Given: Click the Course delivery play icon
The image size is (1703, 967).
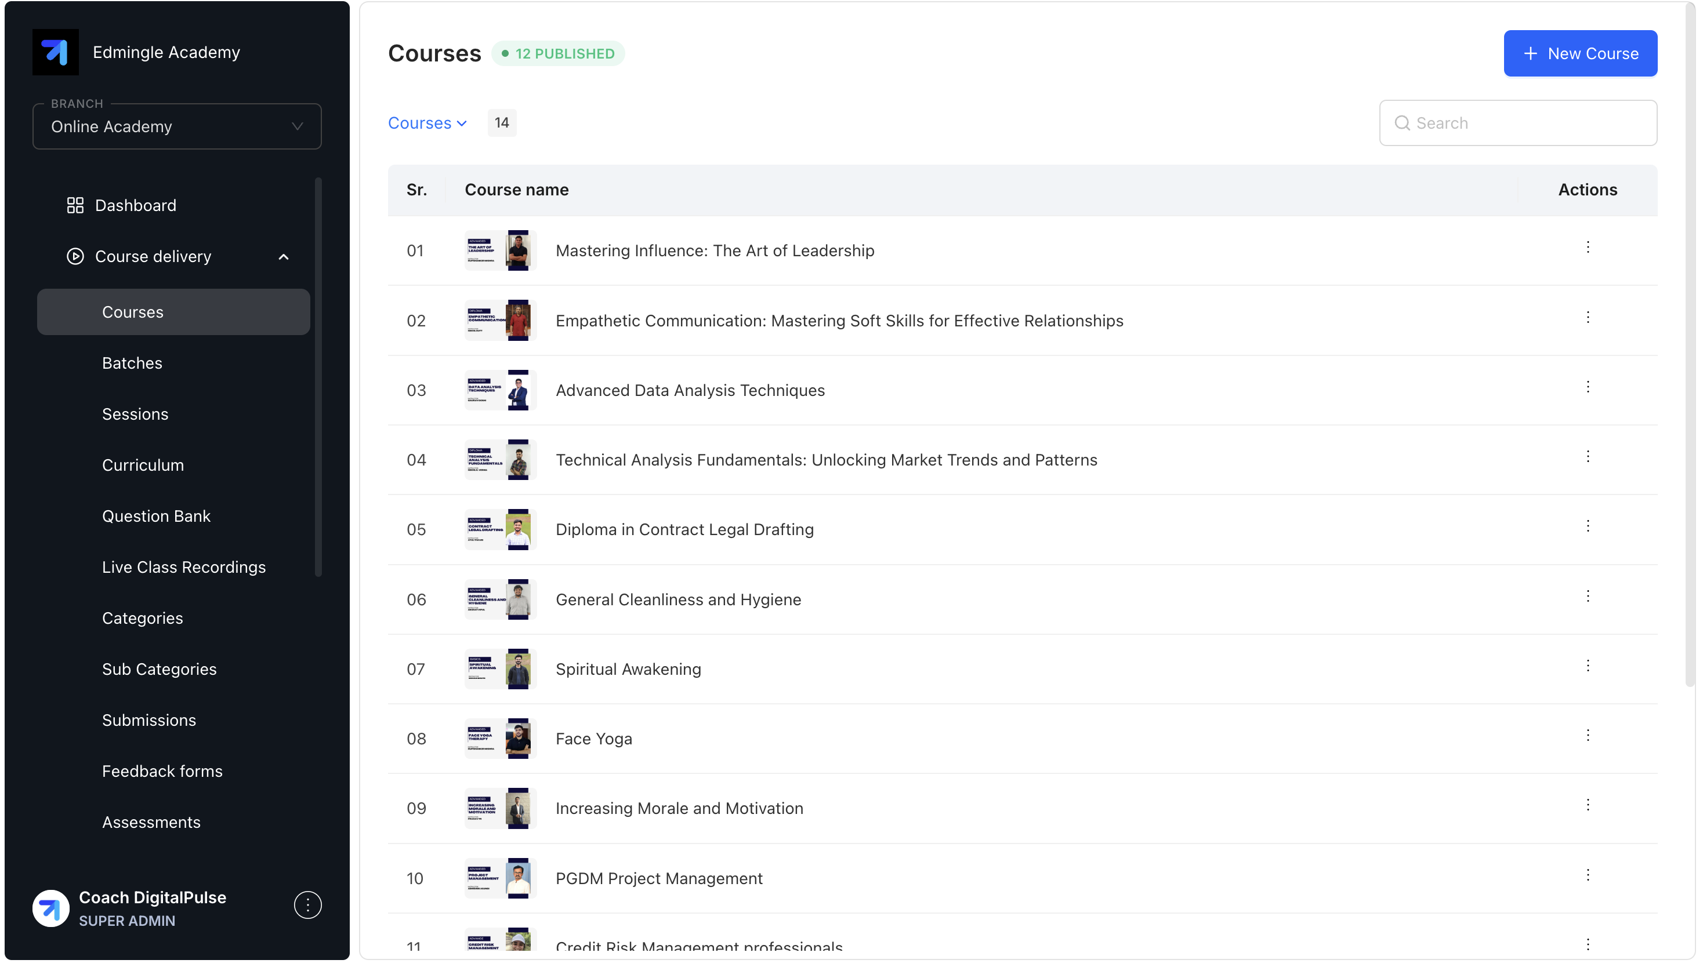Looking at the screenshot, I should 75,256.
